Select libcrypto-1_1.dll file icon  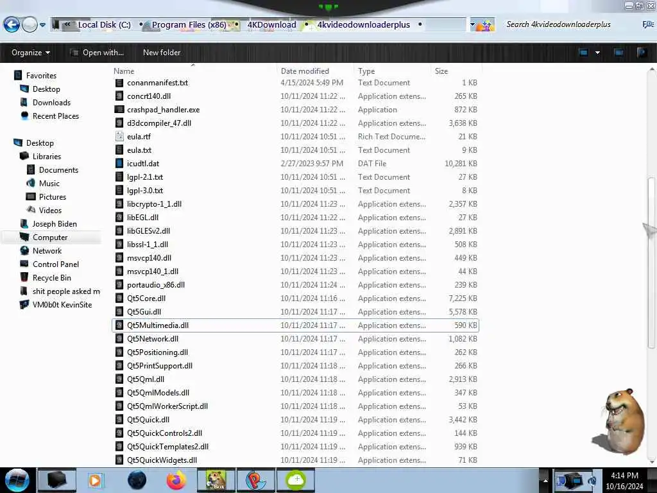coord(119,204)
